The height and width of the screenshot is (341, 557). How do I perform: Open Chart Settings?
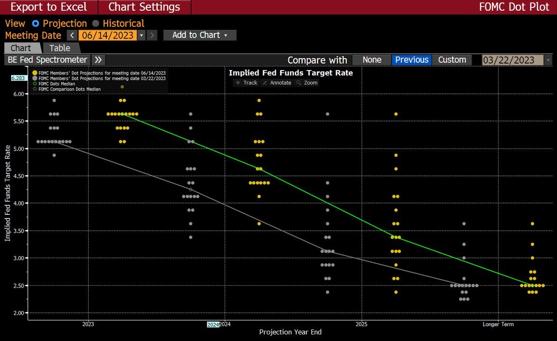pyautogui.click(x=144, y=7)
